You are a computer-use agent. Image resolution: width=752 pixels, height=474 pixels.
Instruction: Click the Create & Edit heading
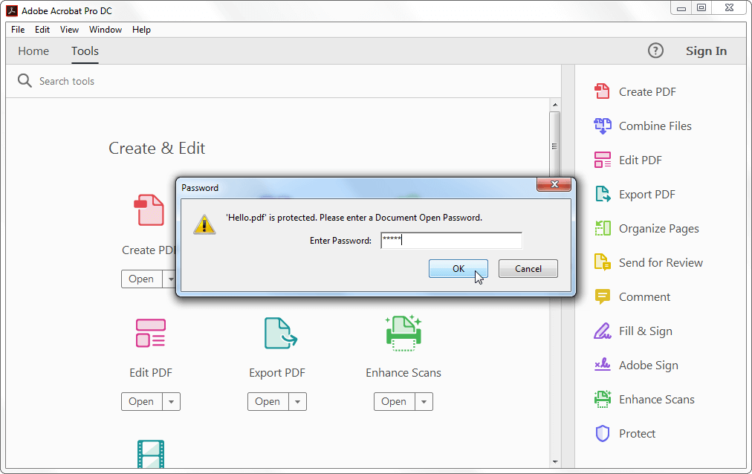pos(157,148)
